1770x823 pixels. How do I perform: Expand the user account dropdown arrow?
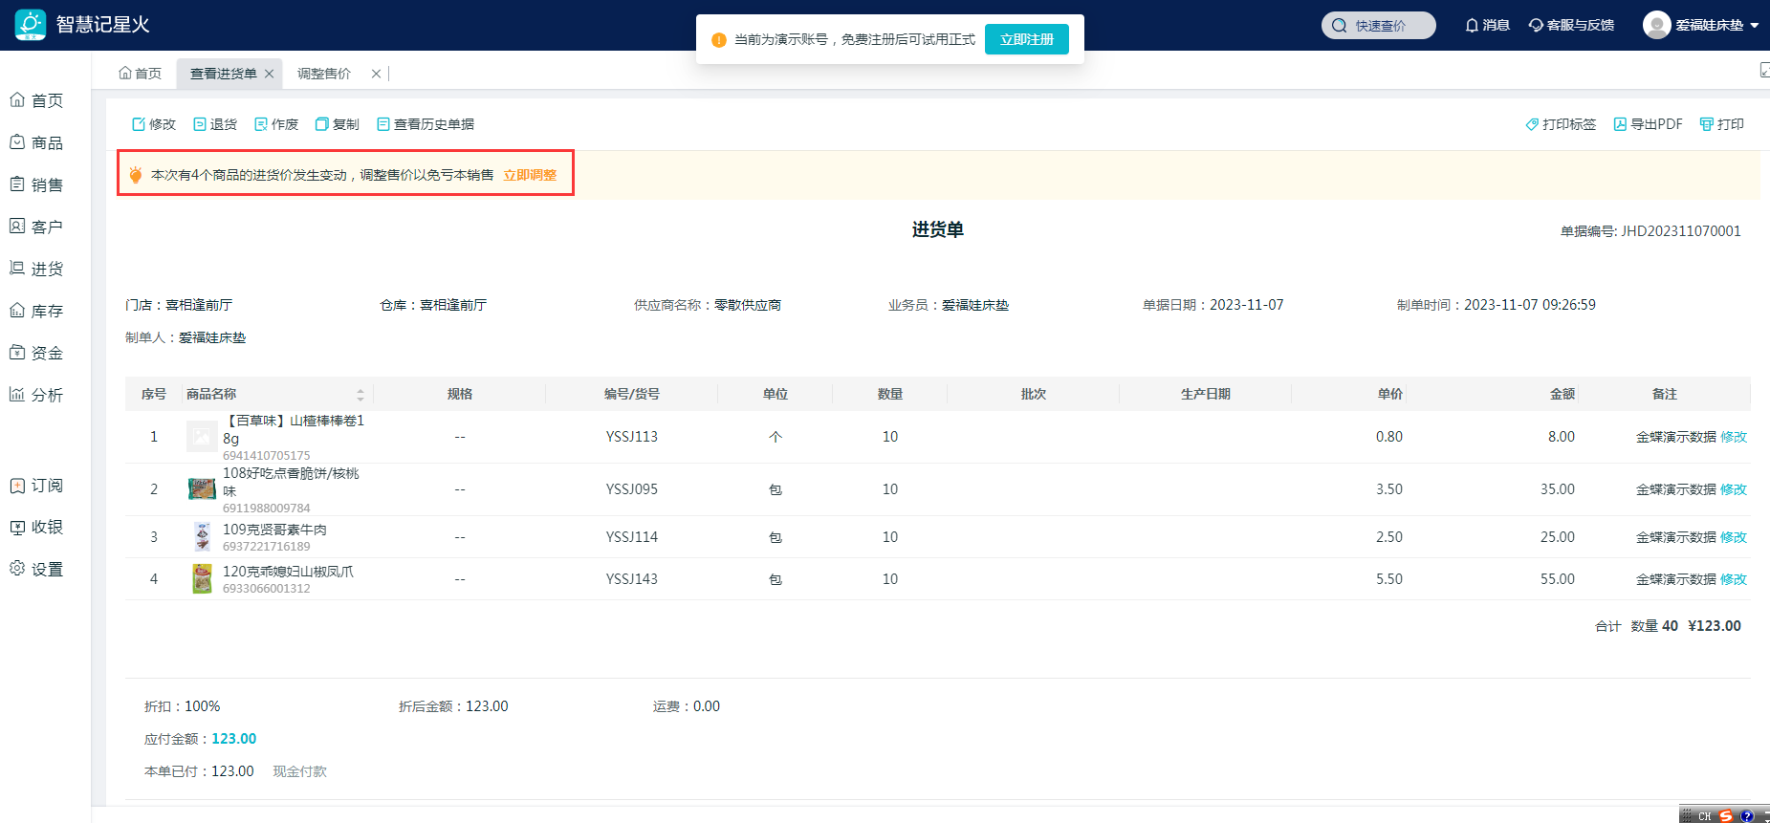pos(1755,26)
